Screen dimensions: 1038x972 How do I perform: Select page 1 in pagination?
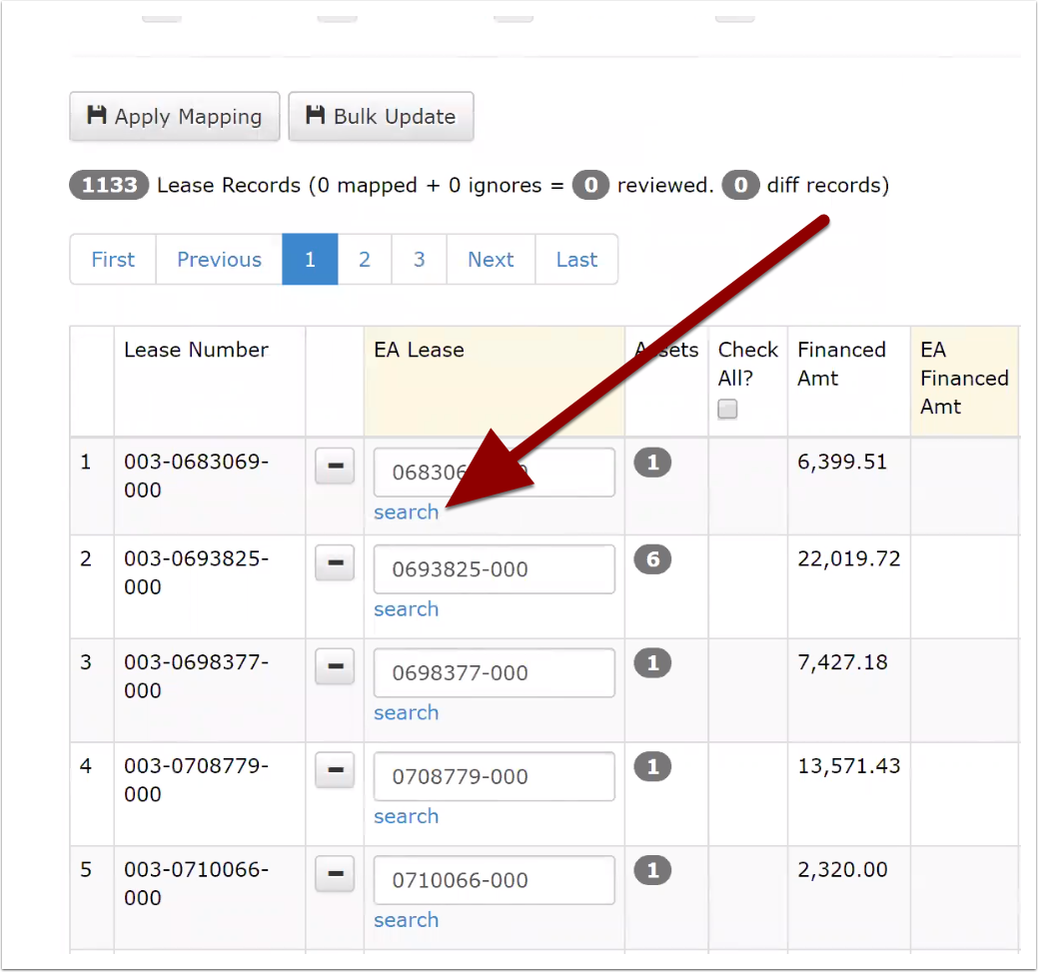pyautogui.click(x=310, y=259)
